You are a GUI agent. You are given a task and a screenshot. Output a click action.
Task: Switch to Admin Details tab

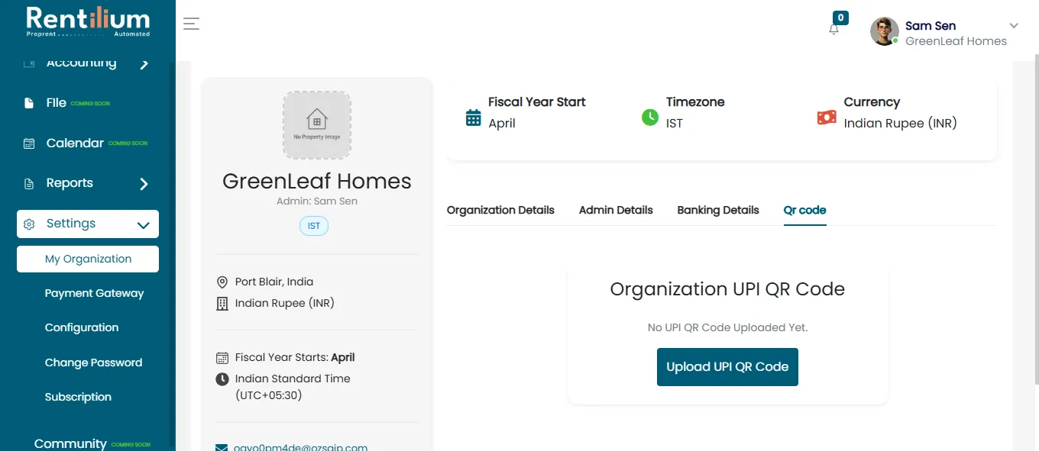[616, 210]
